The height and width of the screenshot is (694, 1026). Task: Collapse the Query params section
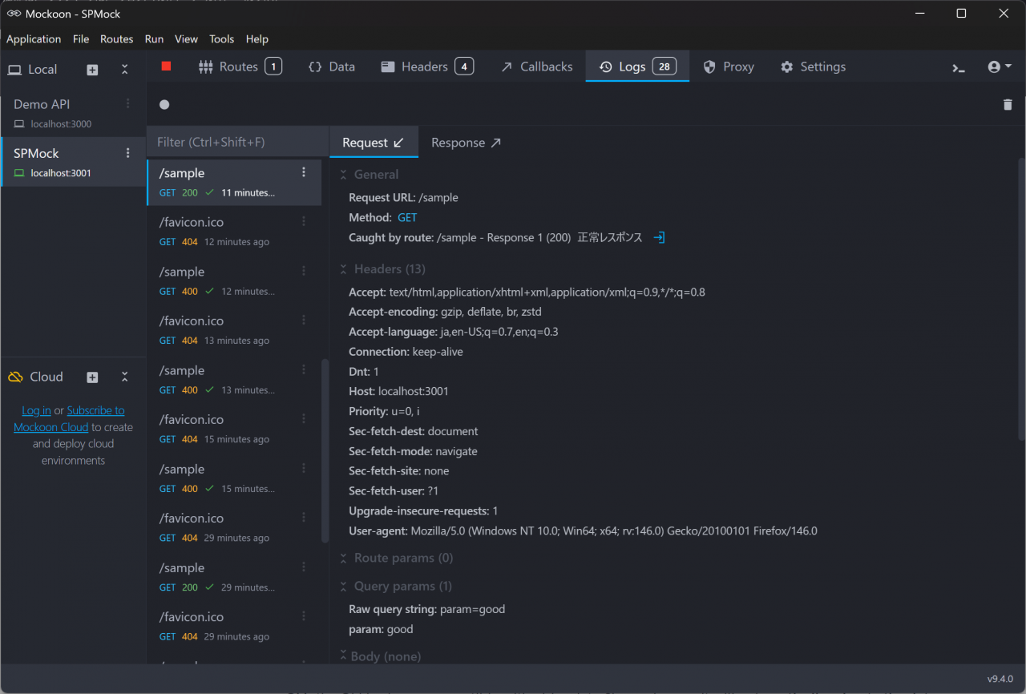(x=343, y=587)
